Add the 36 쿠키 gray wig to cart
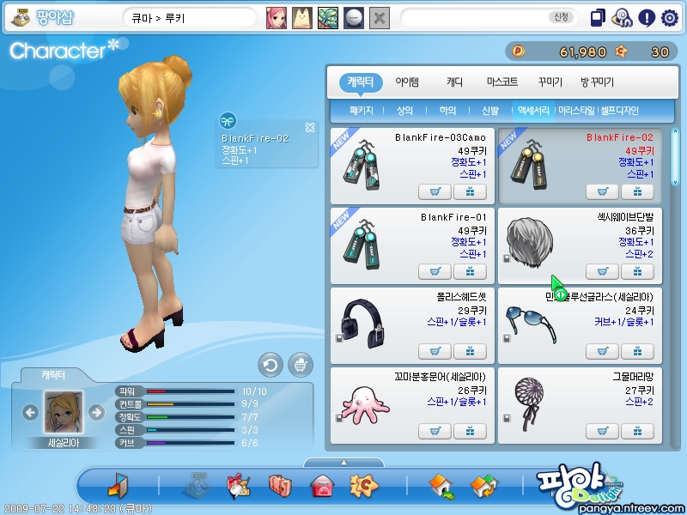 (602, 271)
